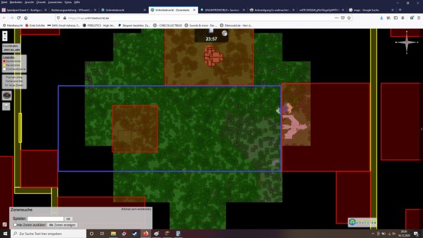Click the round red map marker icon
This screenshot has width=423, height=238.
tap(7, 95)
